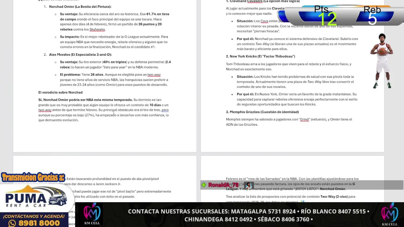Click the phone number 8981 8000
The image size is (404, 227).
click(39, 223)
